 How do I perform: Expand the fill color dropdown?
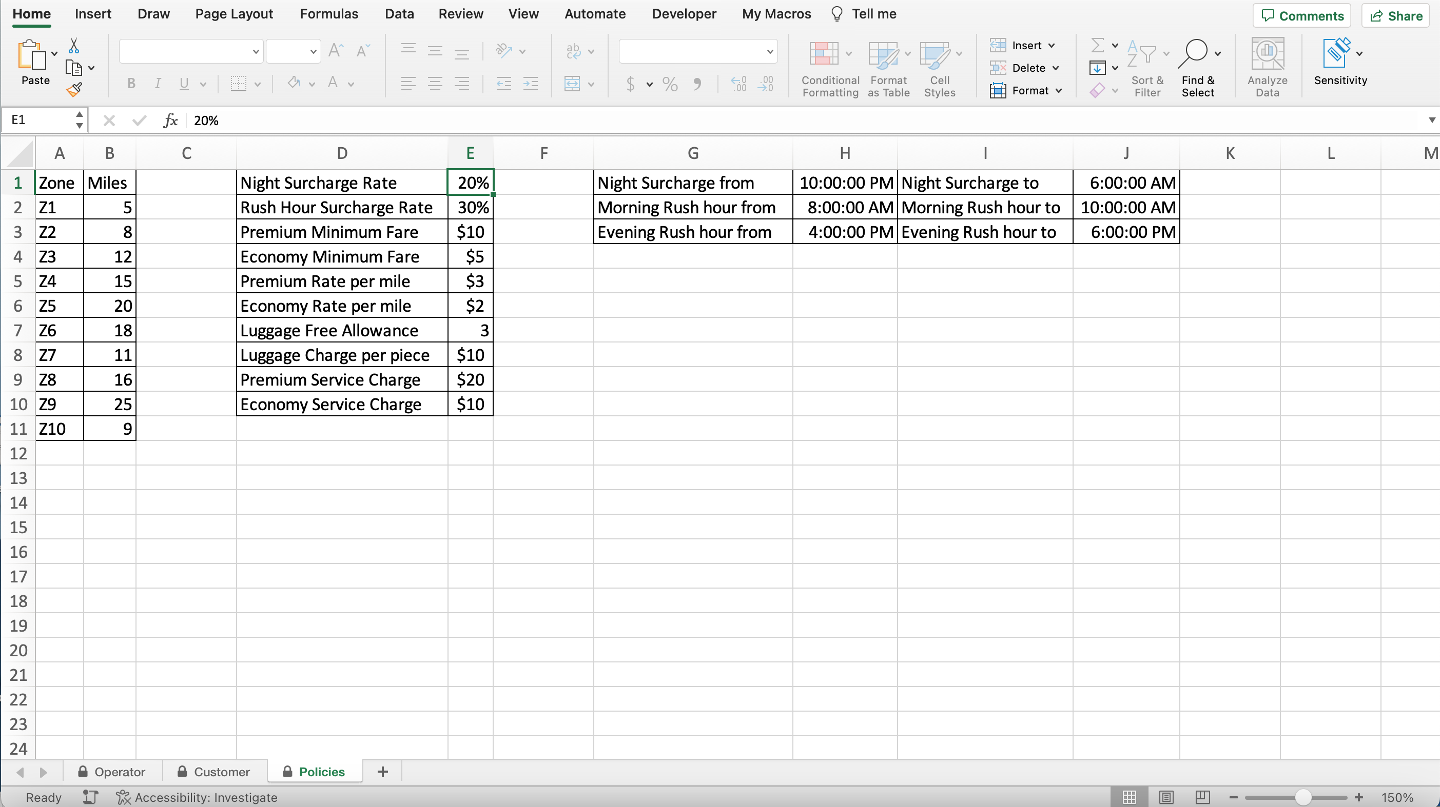(x=312, y=83)
